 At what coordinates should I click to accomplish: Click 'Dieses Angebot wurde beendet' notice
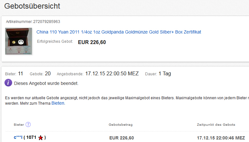(x=46, y=84)
